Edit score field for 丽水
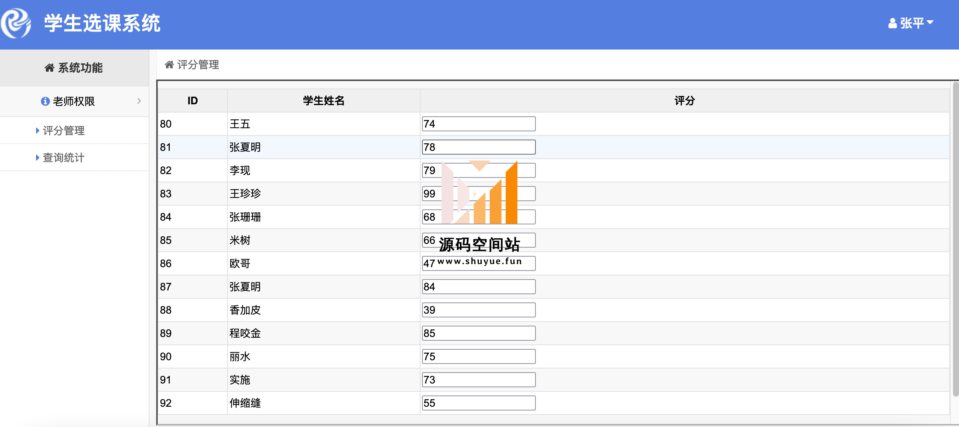 [x=479, y=356]
